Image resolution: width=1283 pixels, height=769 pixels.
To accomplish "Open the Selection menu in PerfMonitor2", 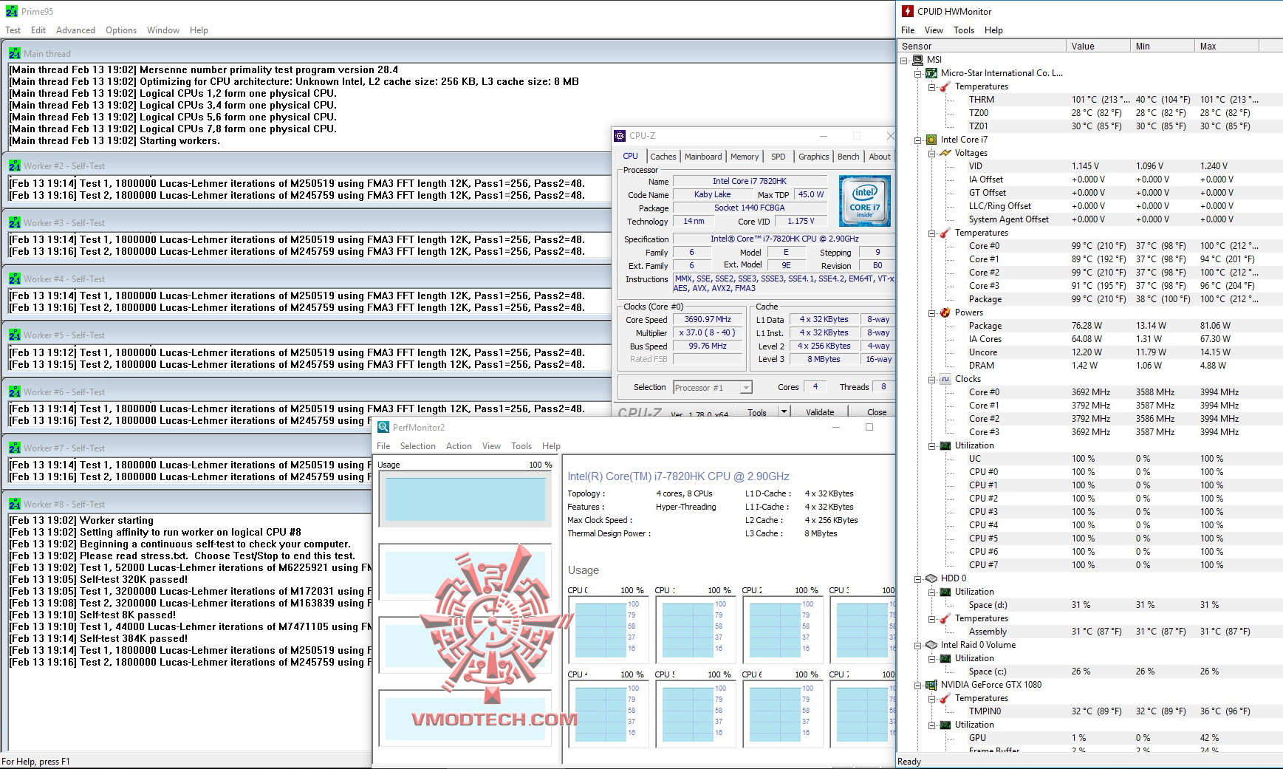I will coord(418,446).
